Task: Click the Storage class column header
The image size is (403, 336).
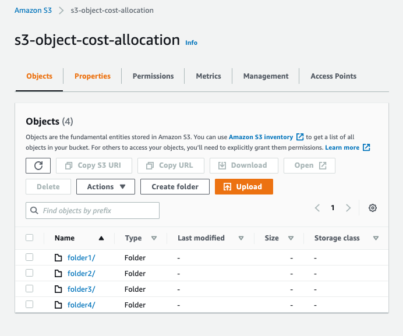Action: click(x=337, y=238)
